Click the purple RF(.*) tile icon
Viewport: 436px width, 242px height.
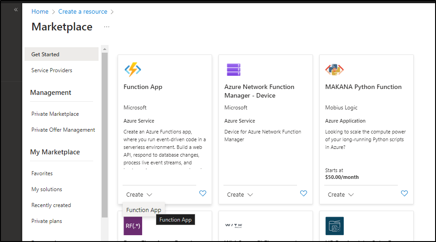coord(133,226)
